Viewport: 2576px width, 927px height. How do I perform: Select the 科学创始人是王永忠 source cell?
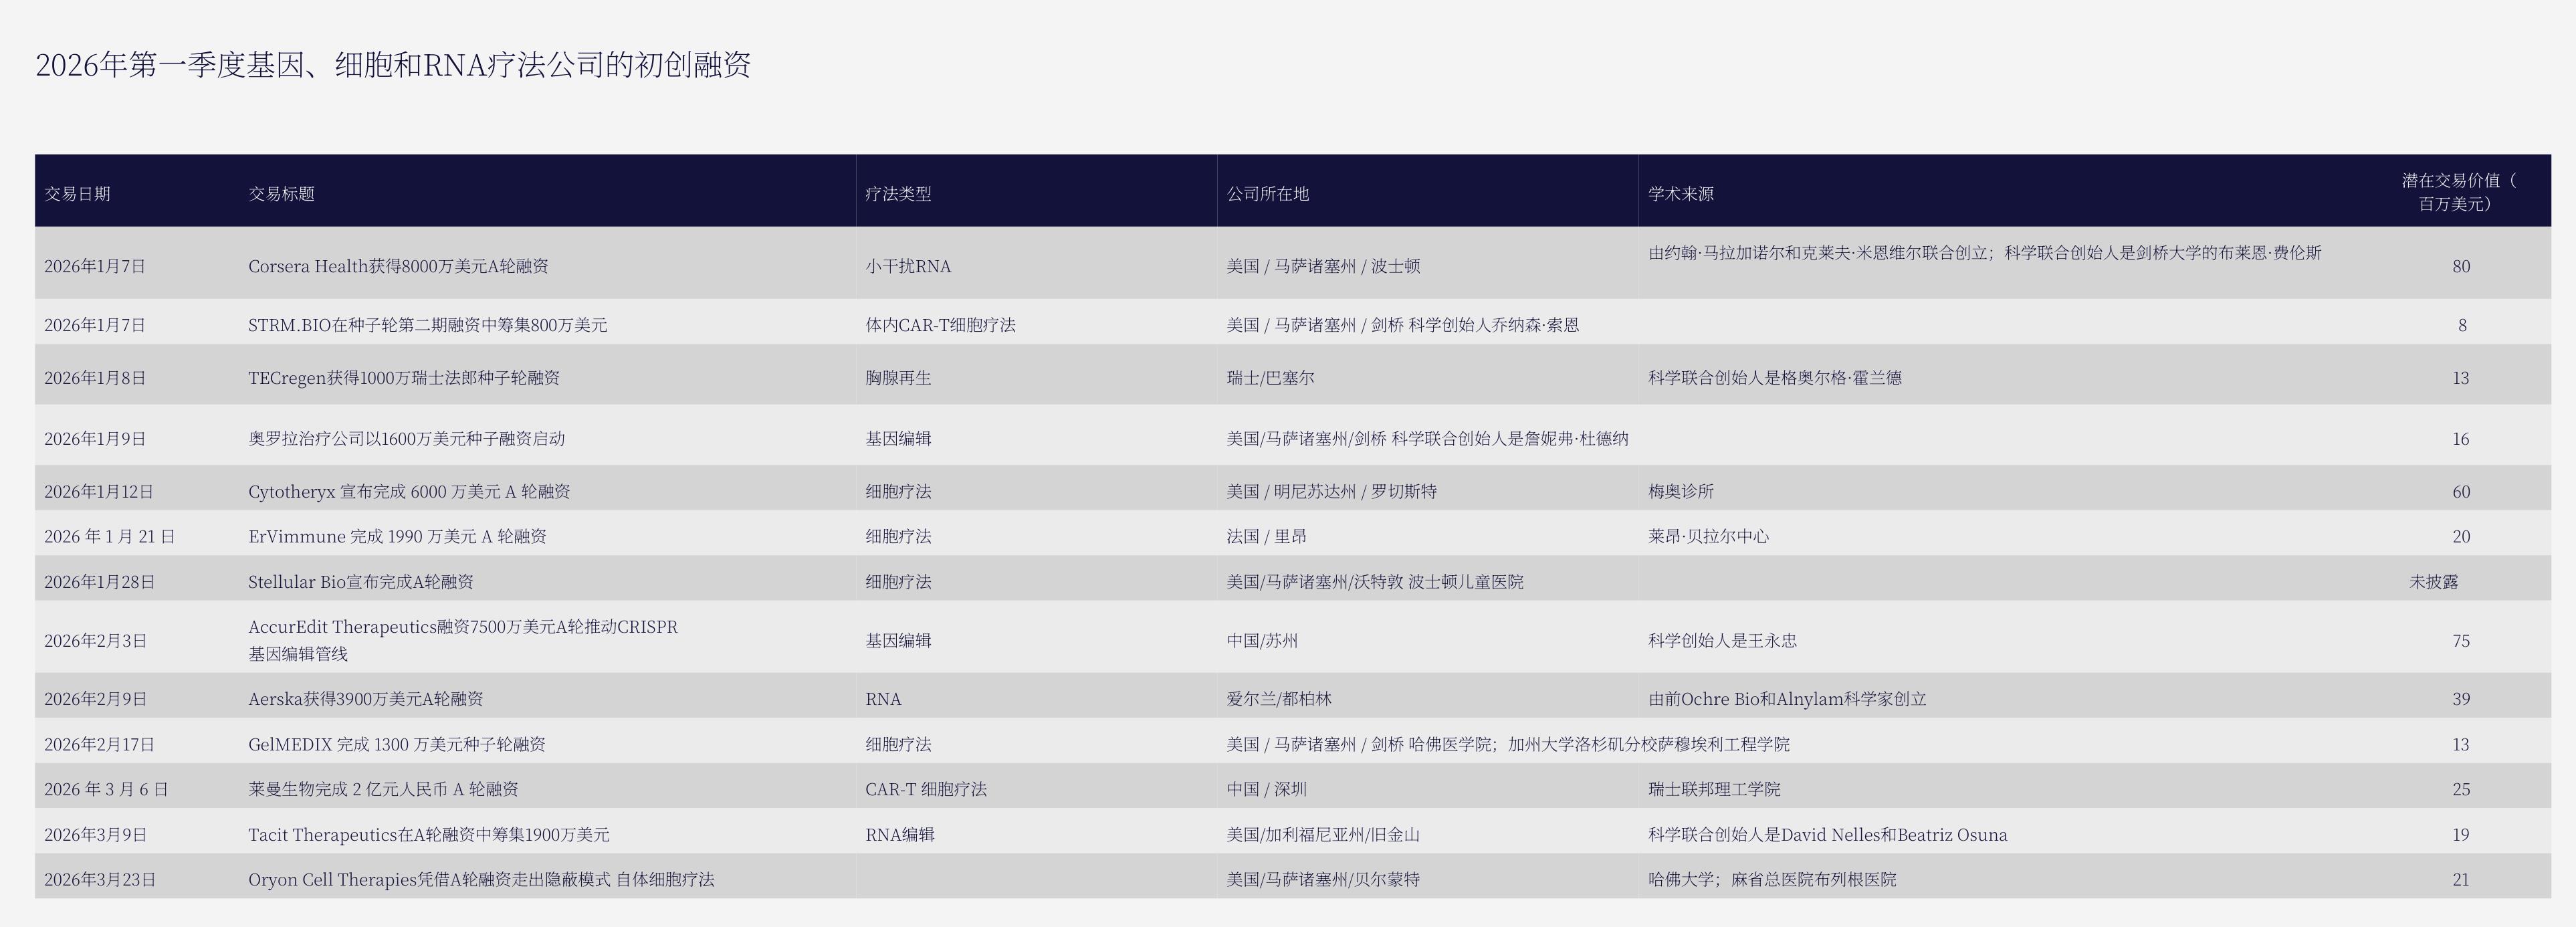coord(1722,641)
